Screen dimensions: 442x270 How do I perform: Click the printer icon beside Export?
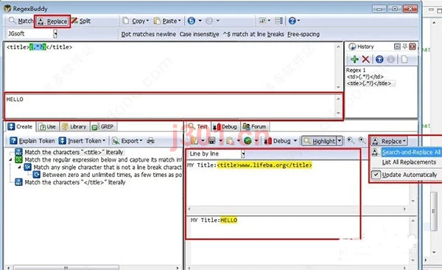pyautogui.click(x=150, y=141)
